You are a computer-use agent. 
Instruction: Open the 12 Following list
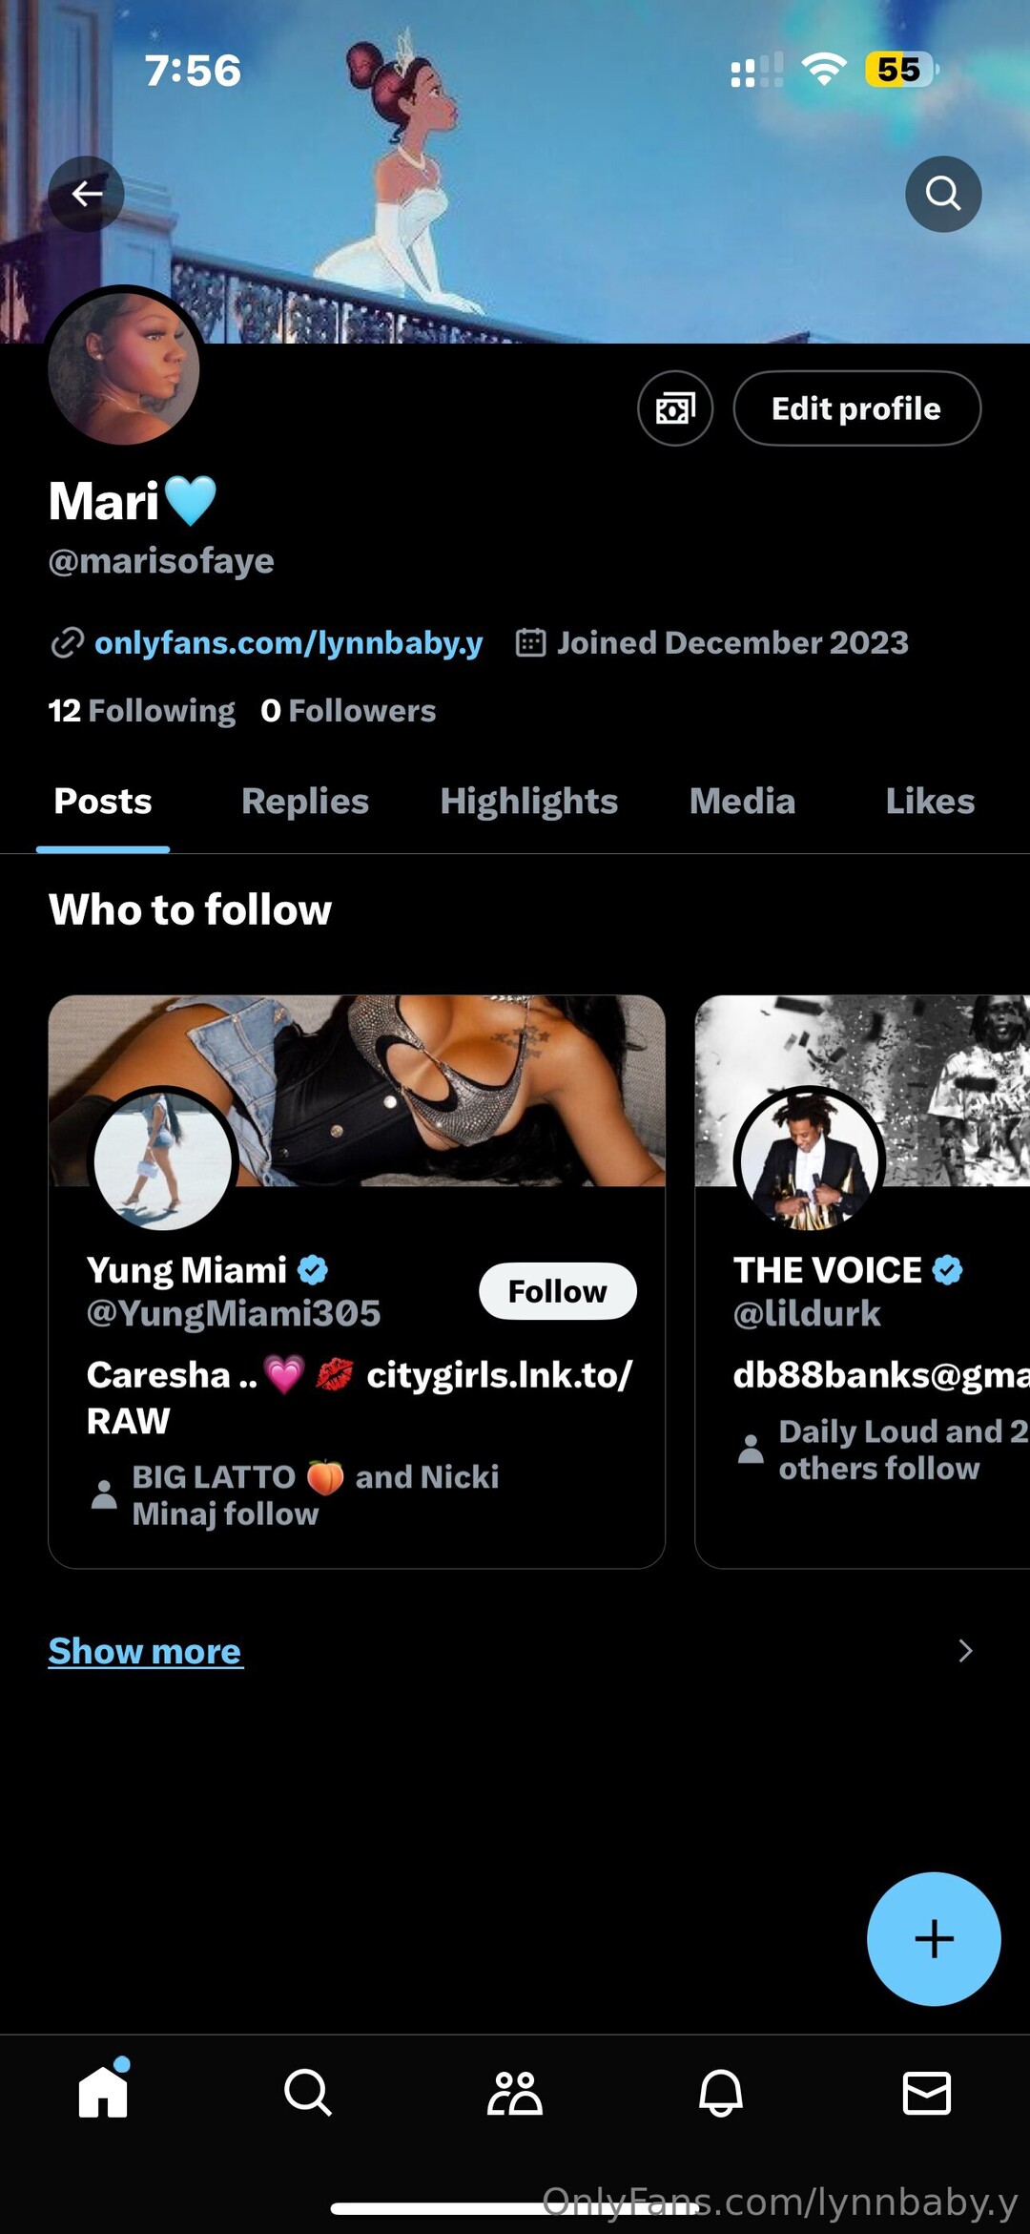coord(142,711)
